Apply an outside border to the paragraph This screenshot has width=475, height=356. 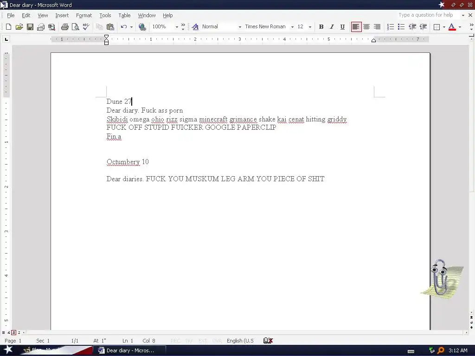[x=436, y=27]
